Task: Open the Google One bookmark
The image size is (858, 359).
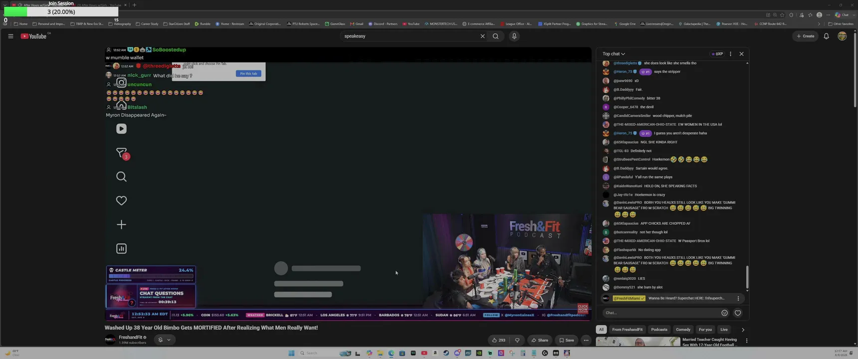Action: pos(625,23)
